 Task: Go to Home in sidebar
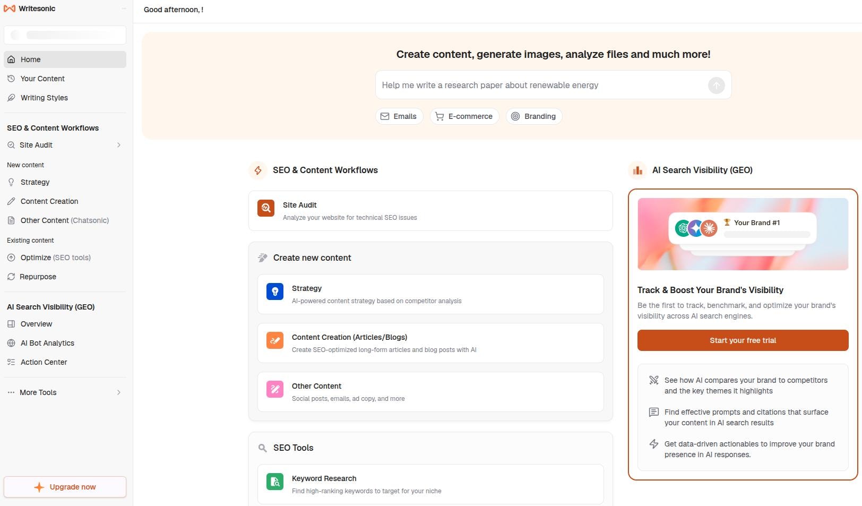coord(65,59)
